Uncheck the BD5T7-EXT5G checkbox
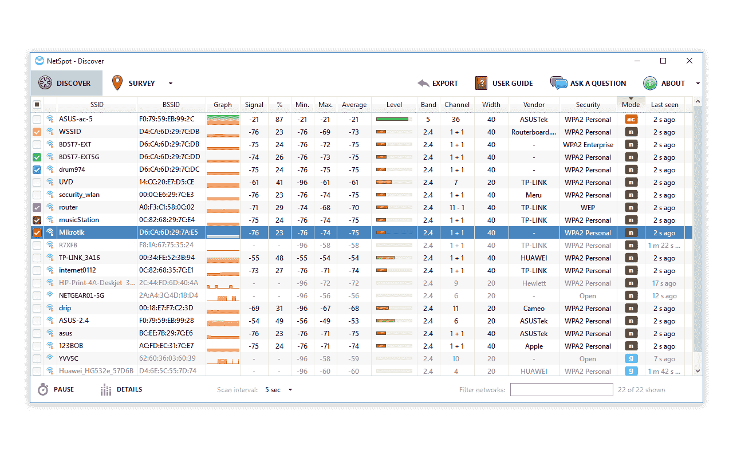The height and width of the screenshot is (458, 733). tap(37, 157)
